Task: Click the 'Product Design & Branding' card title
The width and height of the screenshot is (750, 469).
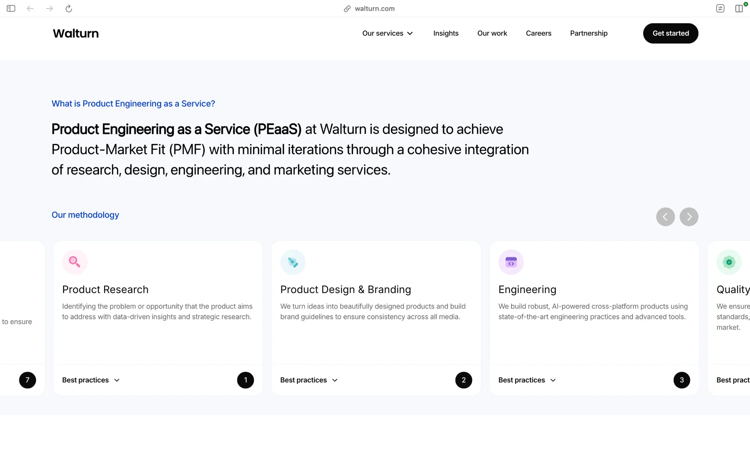Action: point(346,290)
